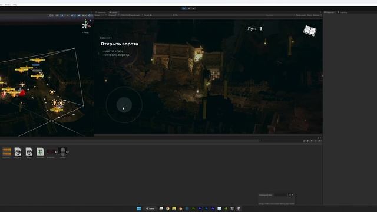Adjust the game view Scale slider
The image size is (377, 212).
tap(161, 15)
